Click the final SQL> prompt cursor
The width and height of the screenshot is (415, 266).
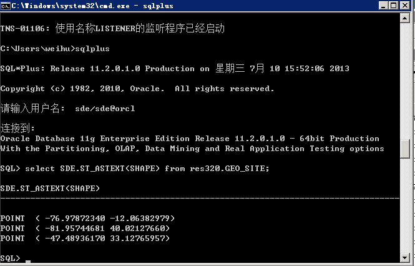28,261
